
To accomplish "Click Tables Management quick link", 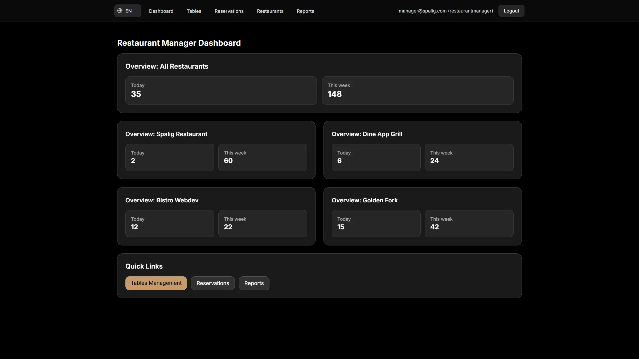I will (x=156, y=283).
